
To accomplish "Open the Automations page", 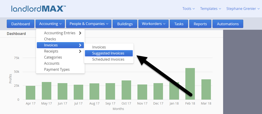I will click(x=228, y=24).
